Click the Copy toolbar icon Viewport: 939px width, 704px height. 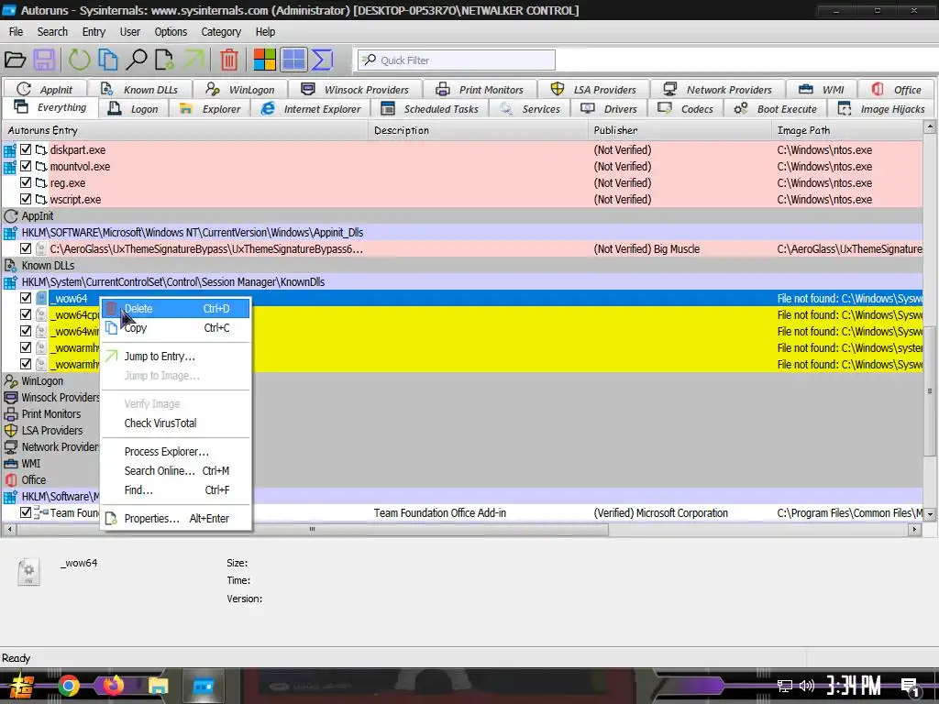point(108,60)
